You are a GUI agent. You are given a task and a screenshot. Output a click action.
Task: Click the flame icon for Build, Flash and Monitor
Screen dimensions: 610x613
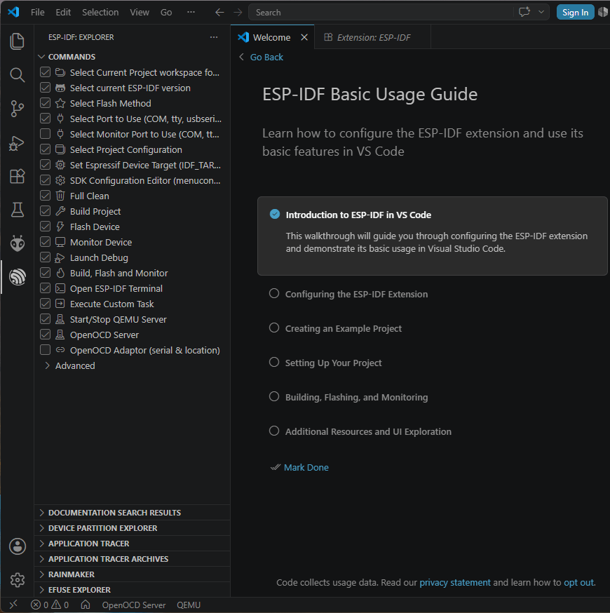pyautogui.click(x=60, y=273)
